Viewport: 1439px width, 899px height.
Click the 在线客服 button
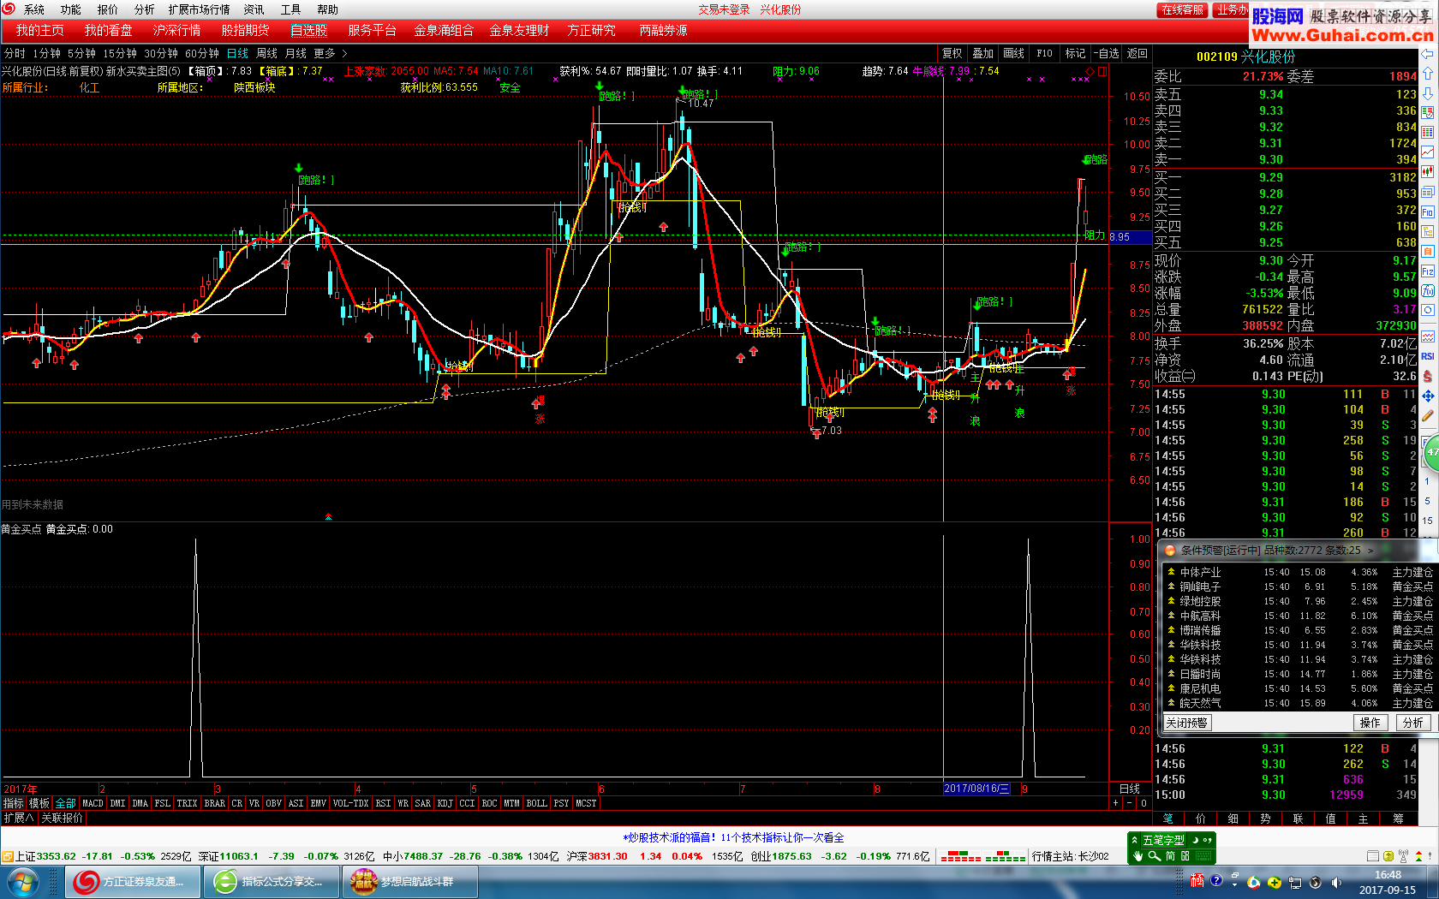[1183, 10]
